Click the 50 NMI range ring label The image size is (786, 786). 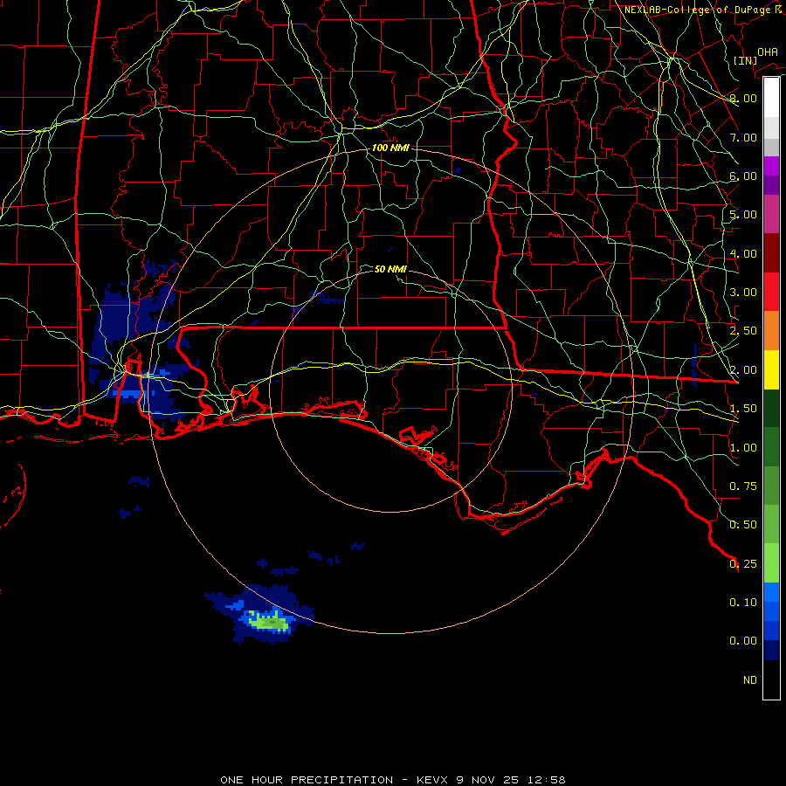pyautogui.click(x=390, y=269)
